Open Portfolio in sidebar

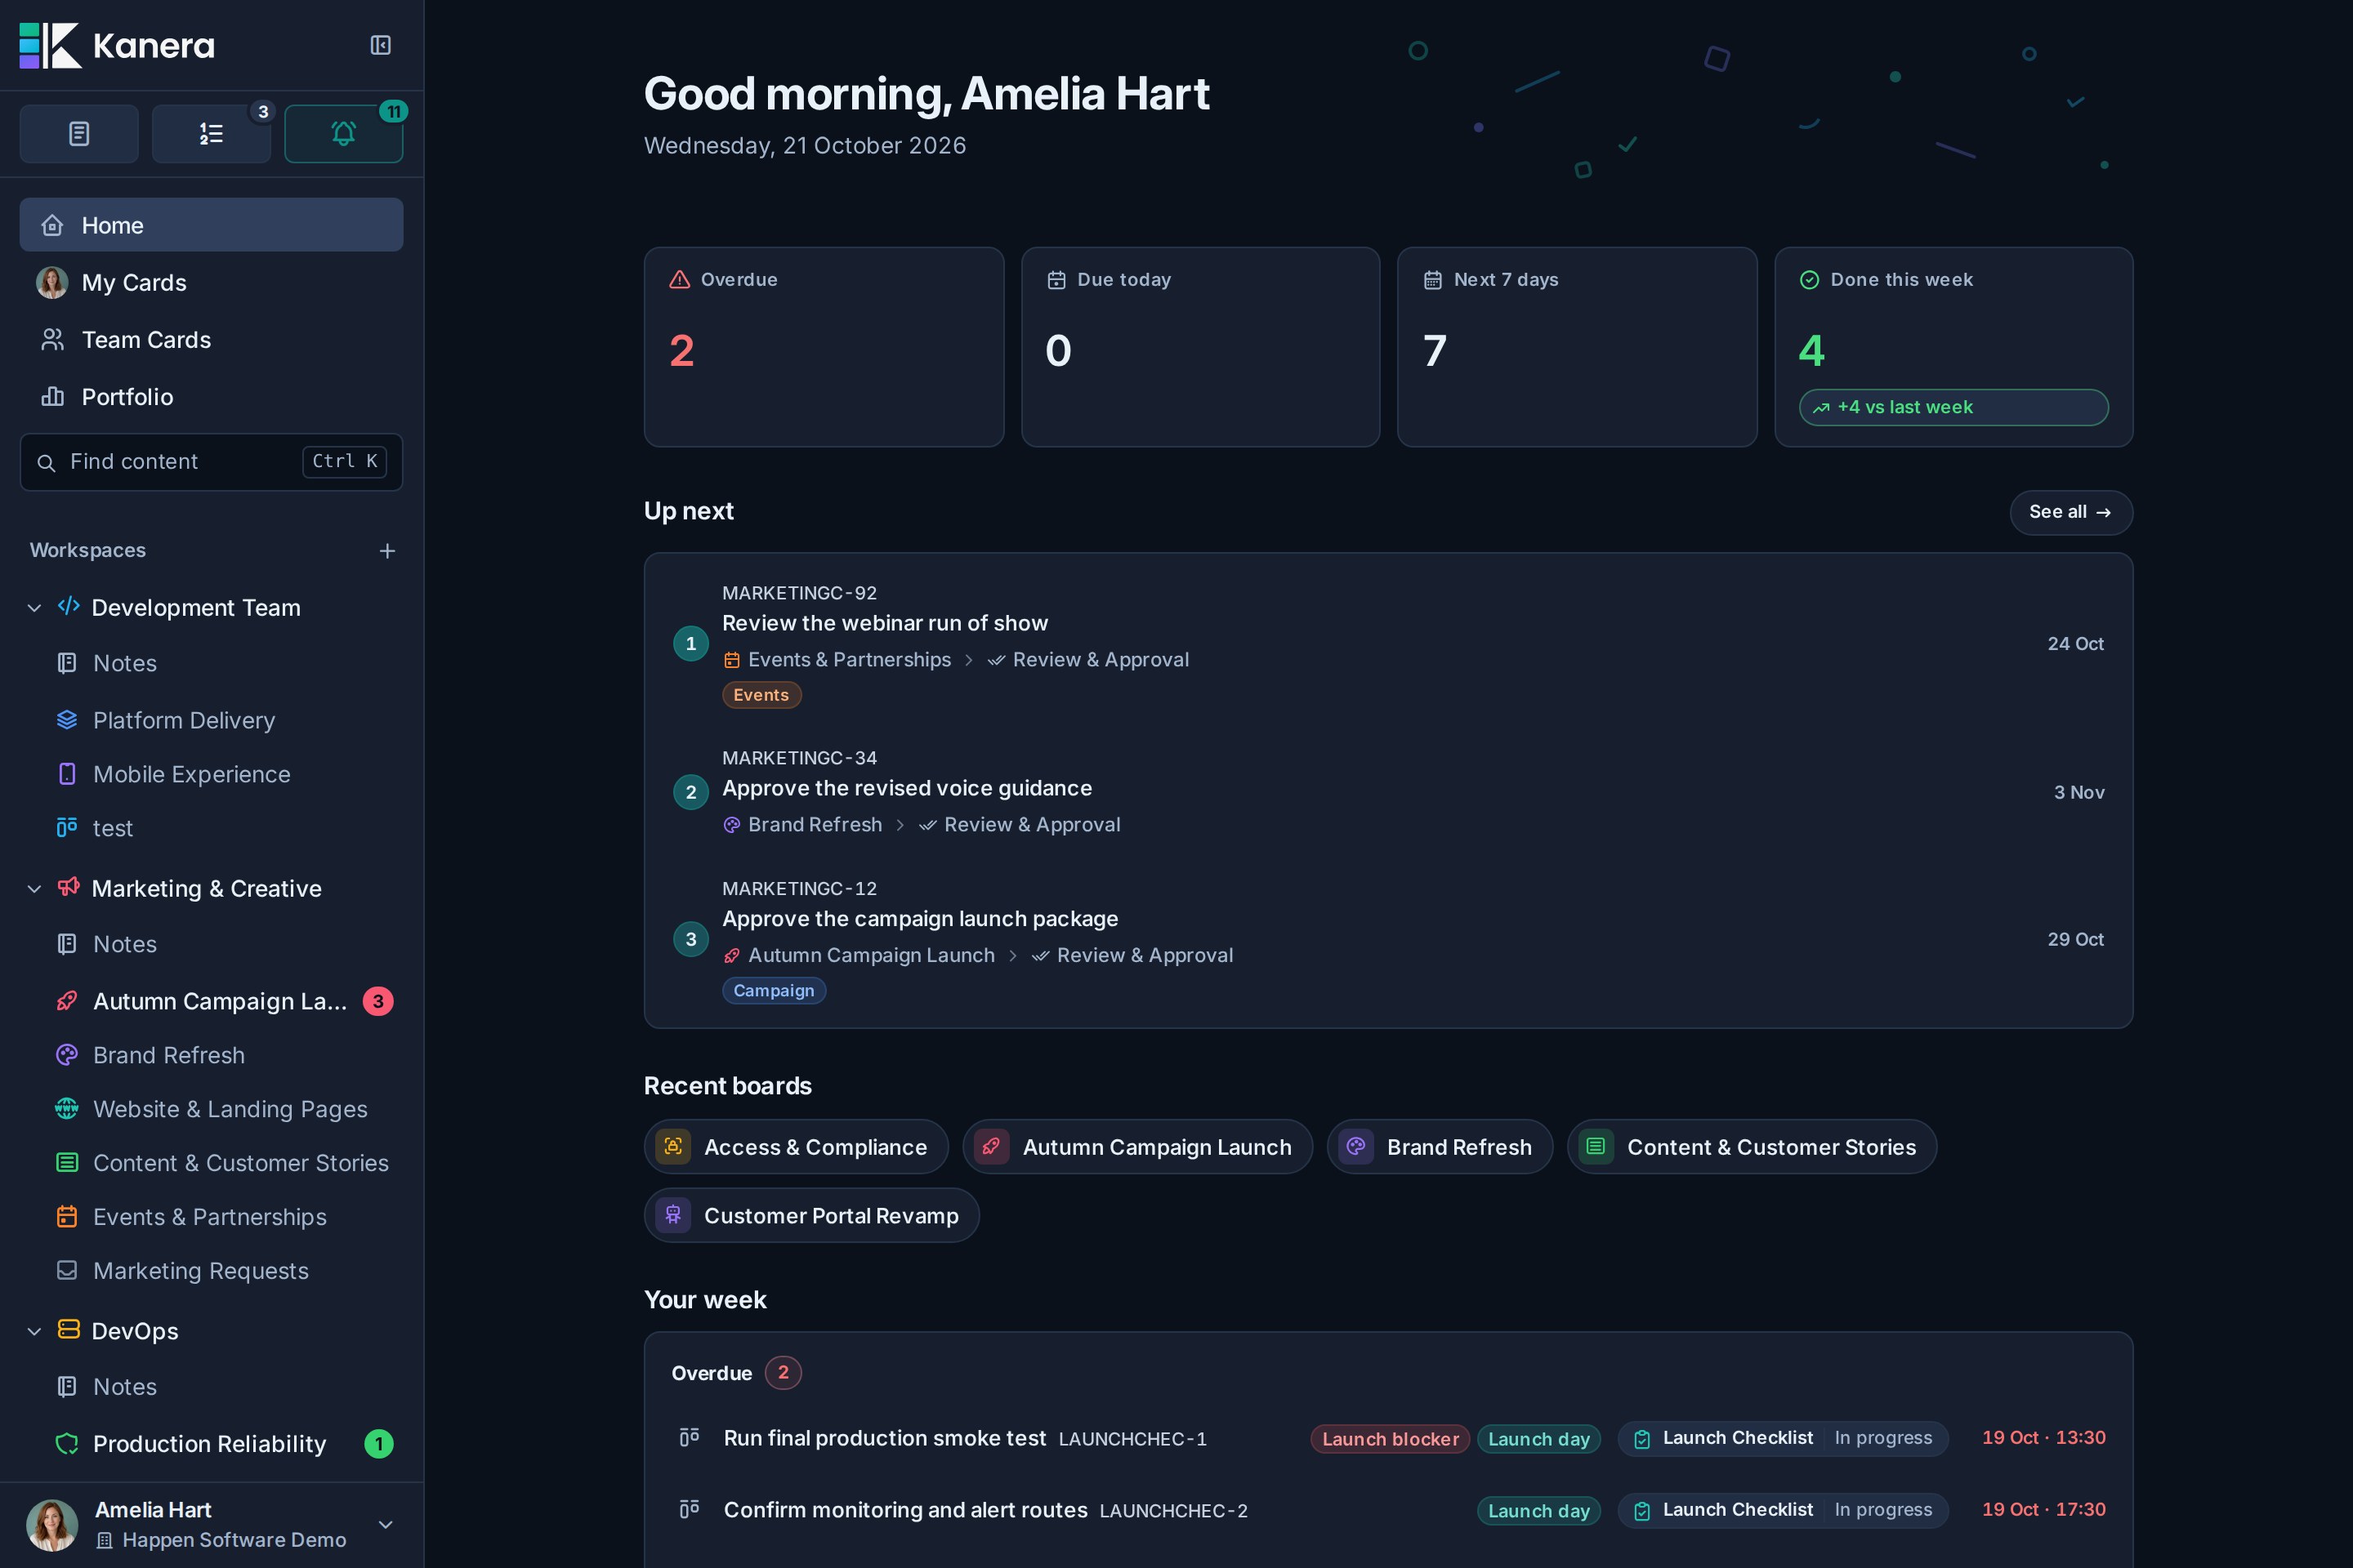(x=211, y=396)
